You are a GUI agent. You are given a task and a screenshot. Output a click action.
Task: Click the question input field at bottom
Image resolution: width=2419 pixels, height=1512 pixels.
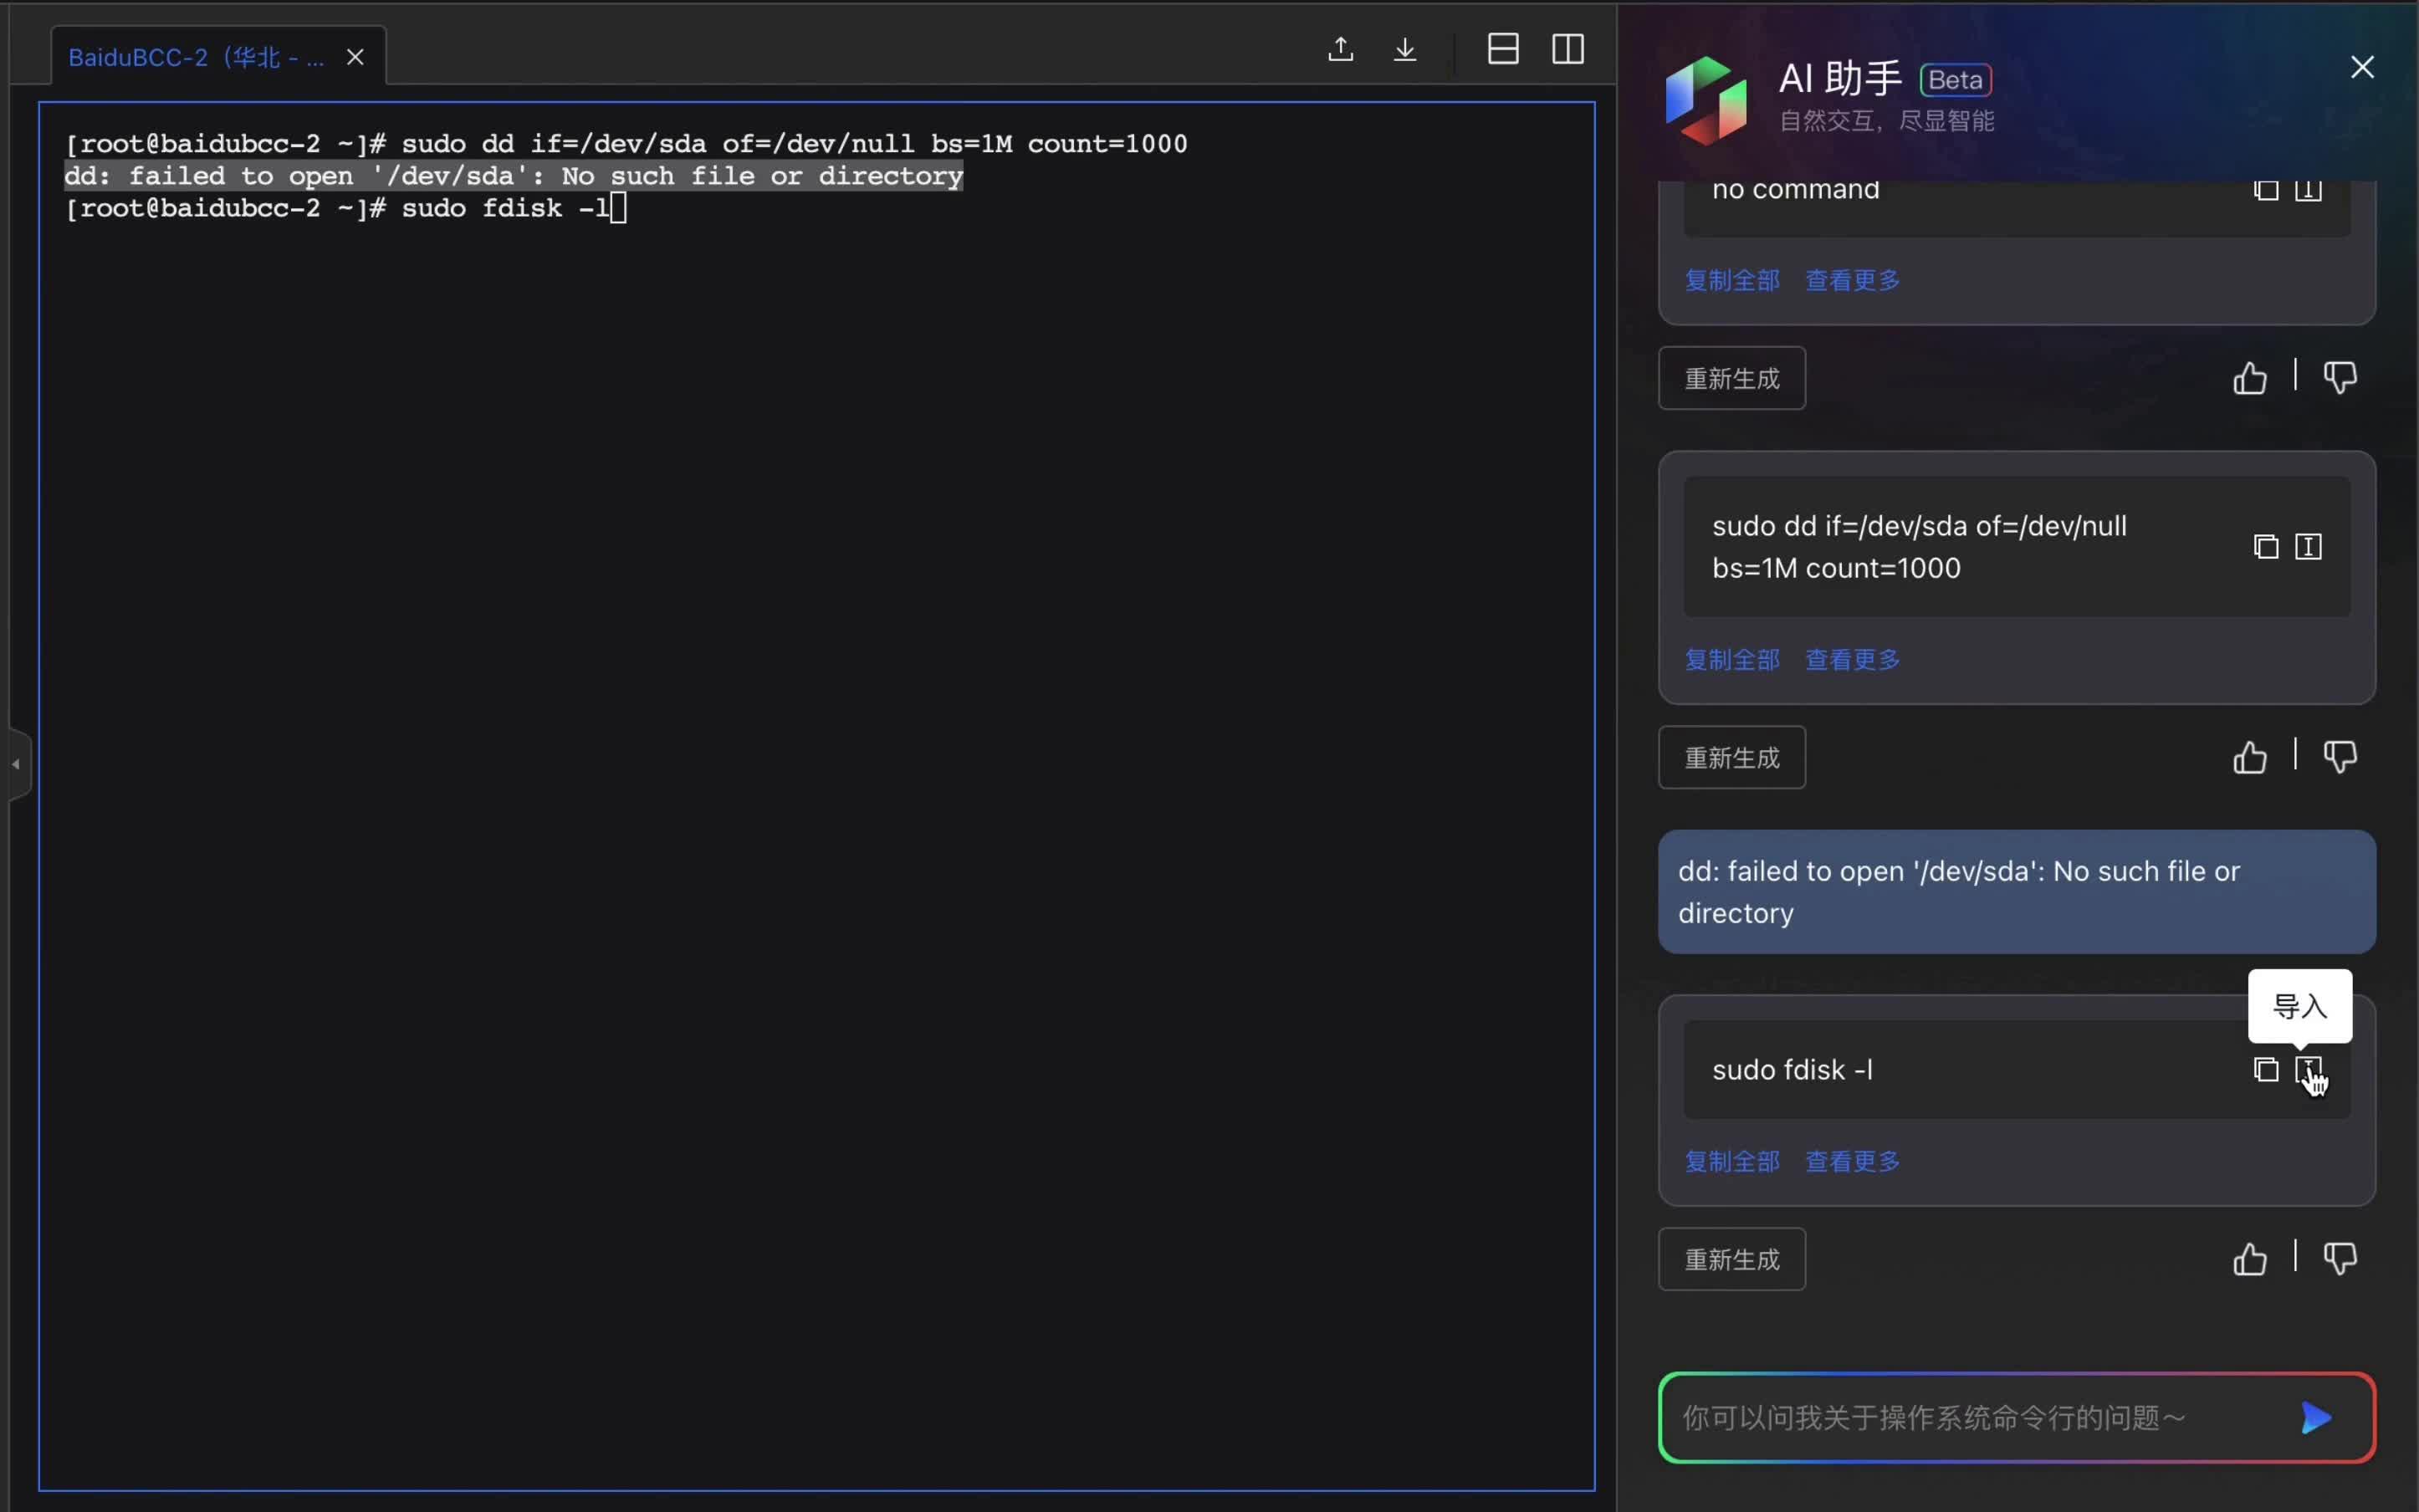point(1950,1417)
